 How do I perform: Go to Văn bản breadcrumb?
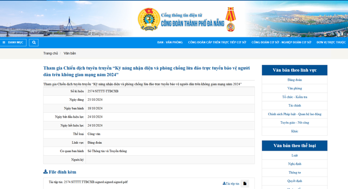70,53
